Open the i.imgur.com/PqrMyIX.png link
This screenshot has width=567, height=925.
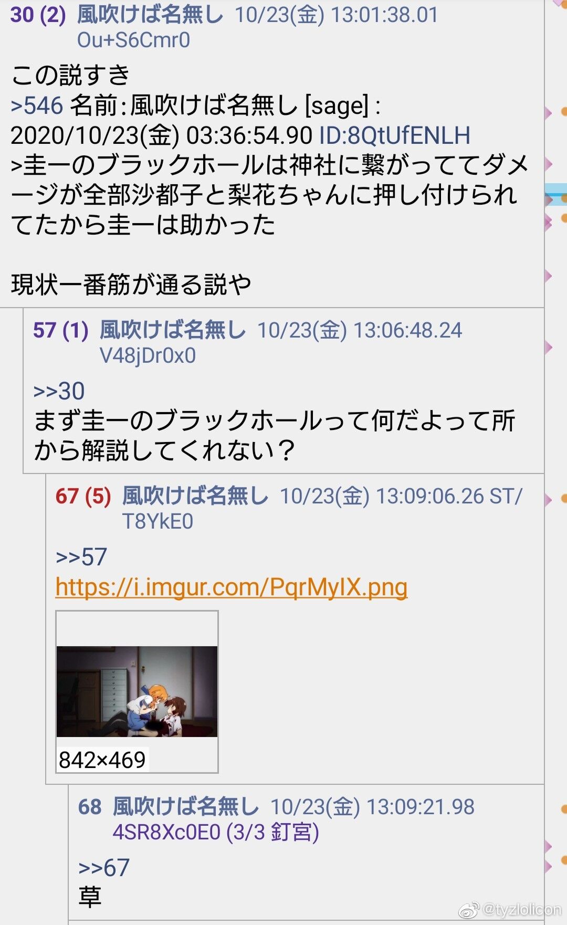[232, 587]
